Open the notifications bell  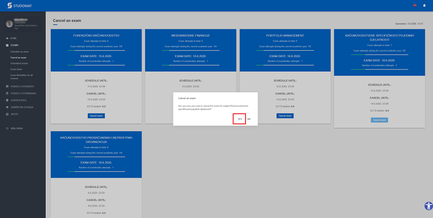(424, 6)
